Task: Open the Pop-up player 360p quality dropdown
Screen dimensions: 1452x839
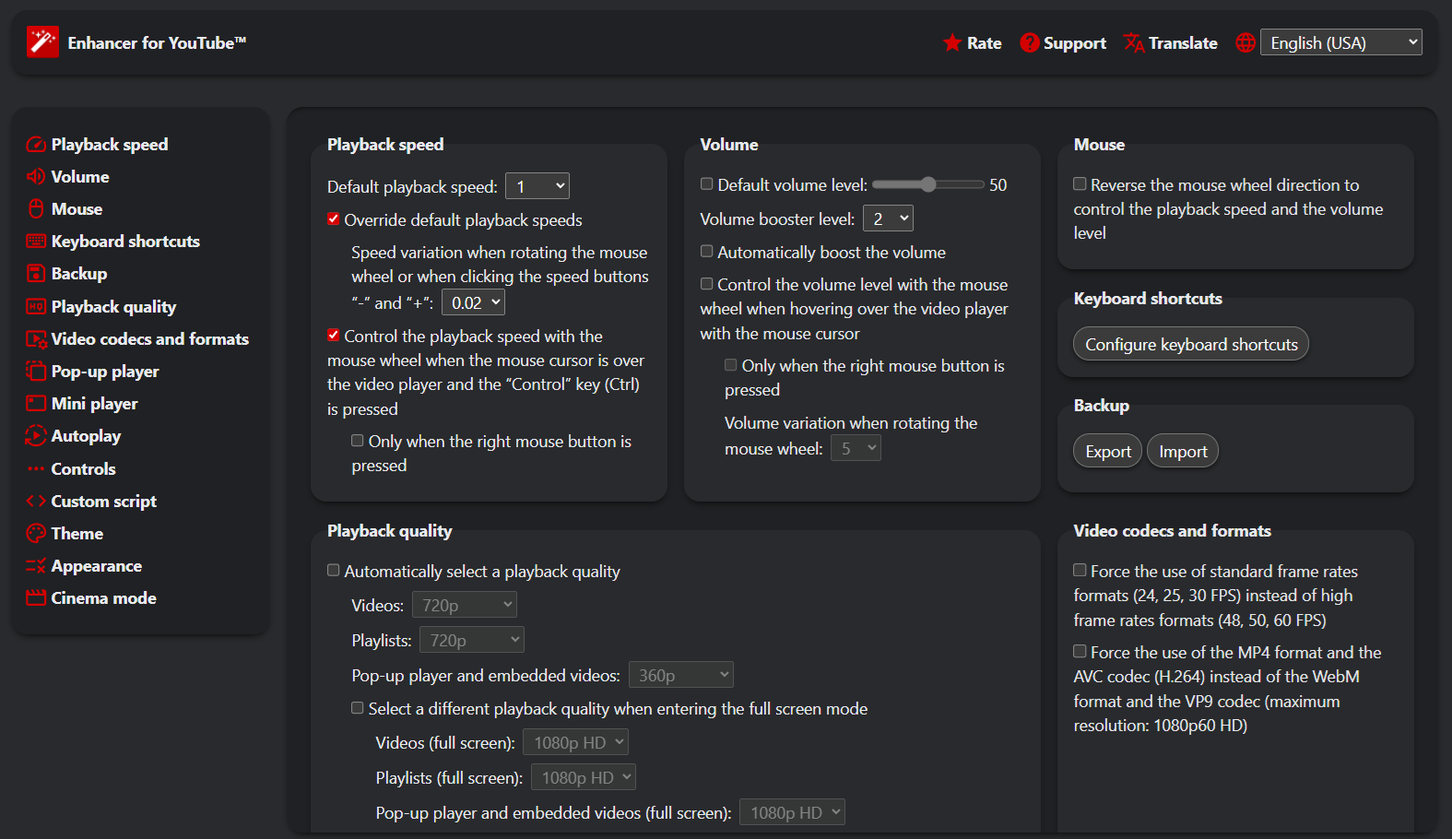Action: [x=681, y=675]
